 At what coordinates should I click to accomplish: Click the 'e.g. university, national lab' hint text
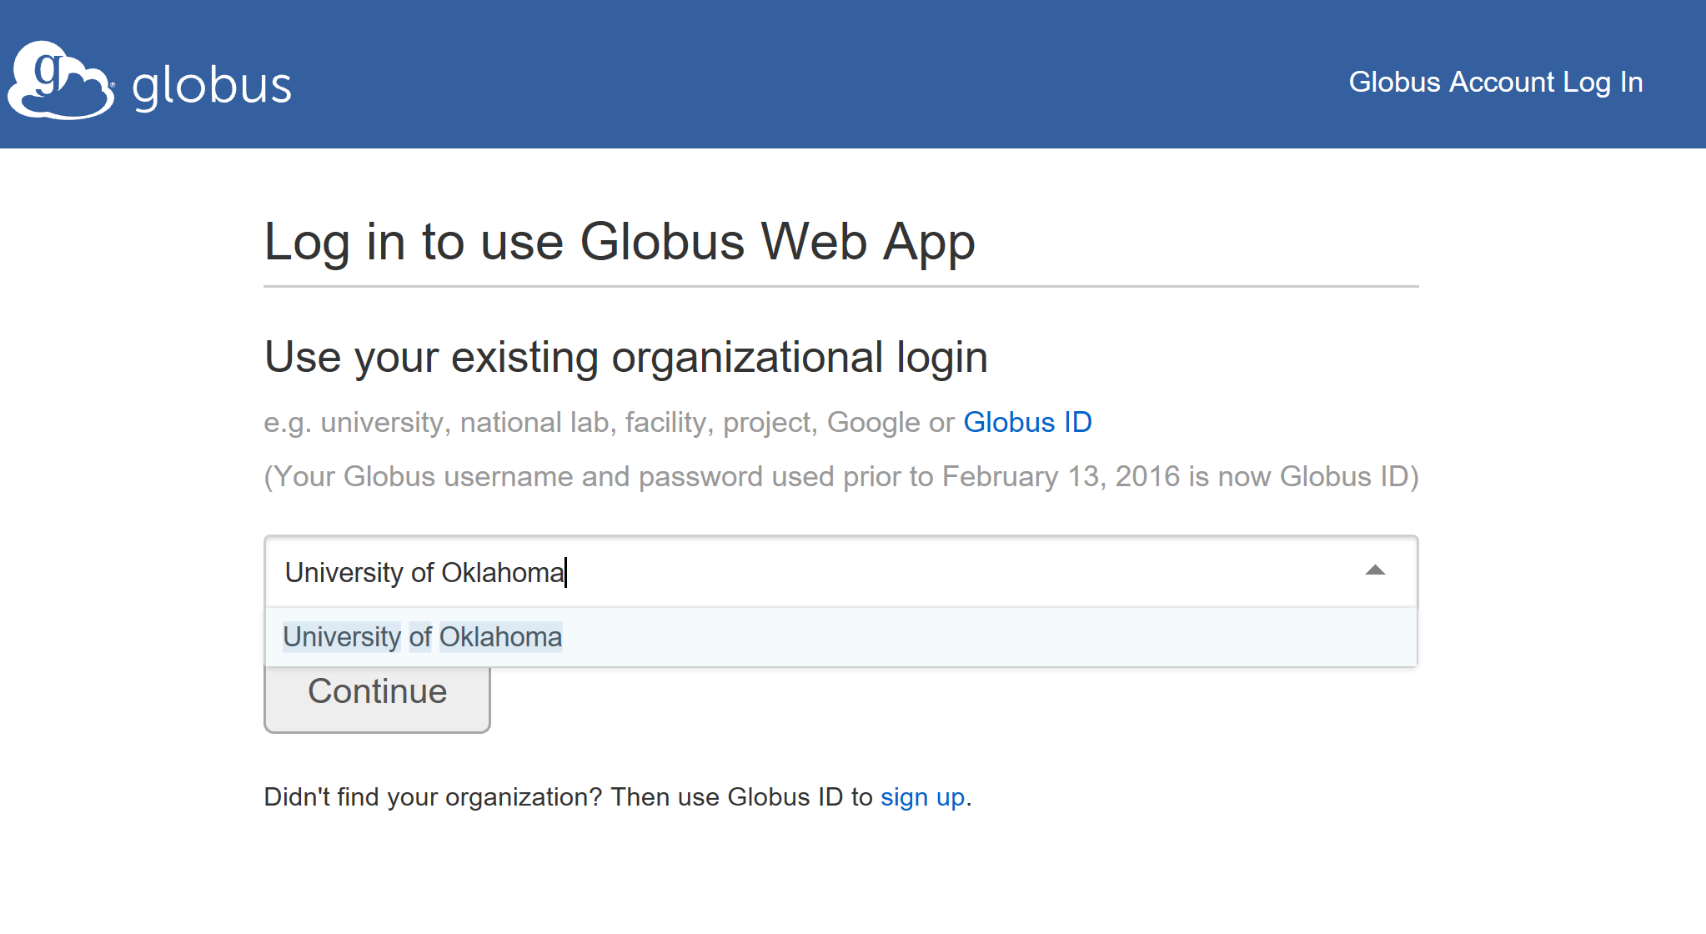coord(609,422)
